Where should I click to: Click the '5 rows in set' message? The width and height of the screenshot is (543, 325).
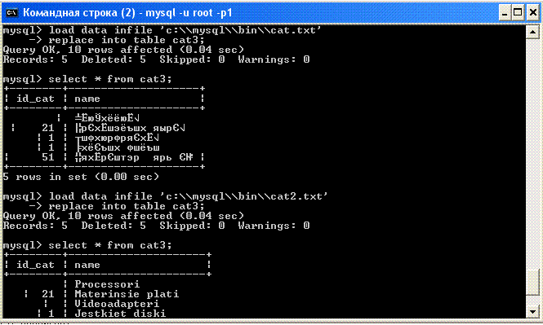click(x=81, y=177)
